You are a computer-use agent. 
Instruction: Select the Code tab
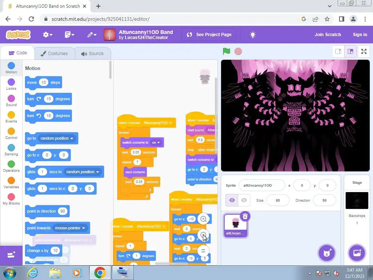coord(17,53)
